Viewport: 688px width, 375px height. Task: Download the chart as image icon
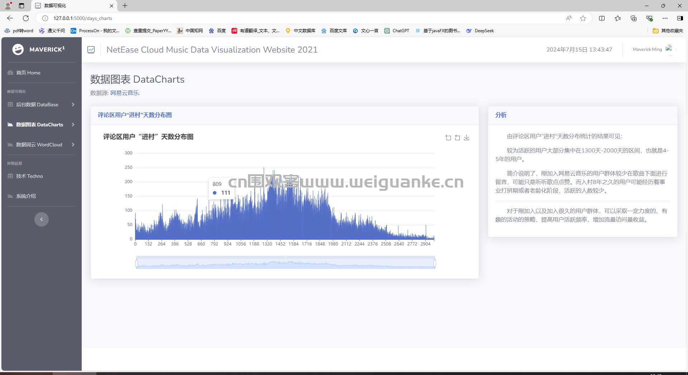pos(467,138)
